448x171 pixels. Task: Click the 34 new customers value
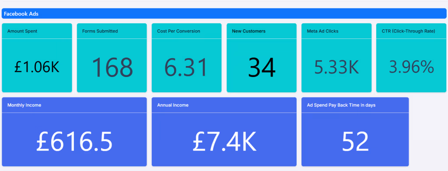point(262,67)
